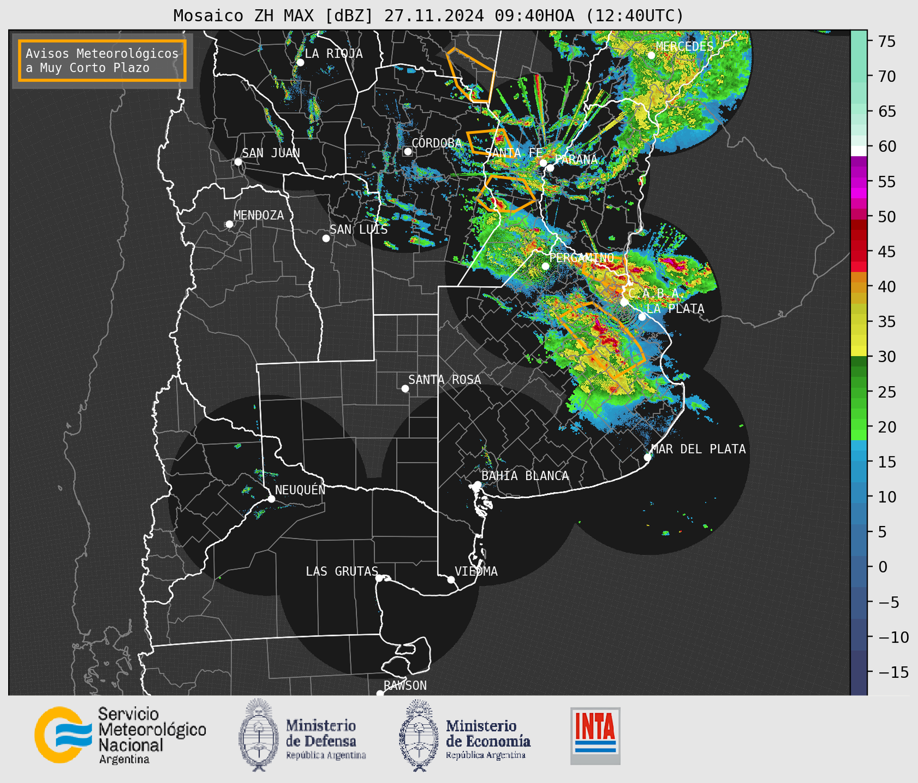
Task: Select the MAR DEL PLATA city label
Action: (x=698, y=449)
